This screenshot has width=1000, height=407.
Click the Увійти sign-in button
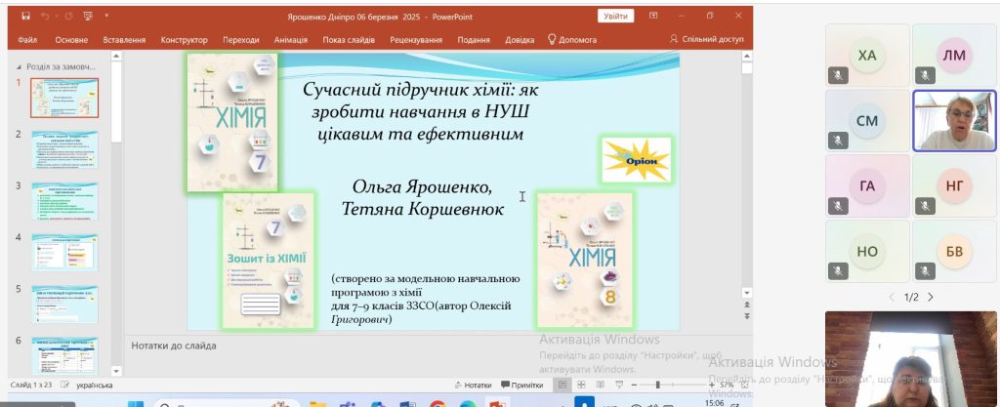click(x=615, y=16)
